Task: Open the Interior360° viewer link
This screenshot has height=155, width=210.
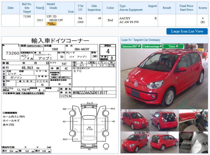Action: point(131,47)
